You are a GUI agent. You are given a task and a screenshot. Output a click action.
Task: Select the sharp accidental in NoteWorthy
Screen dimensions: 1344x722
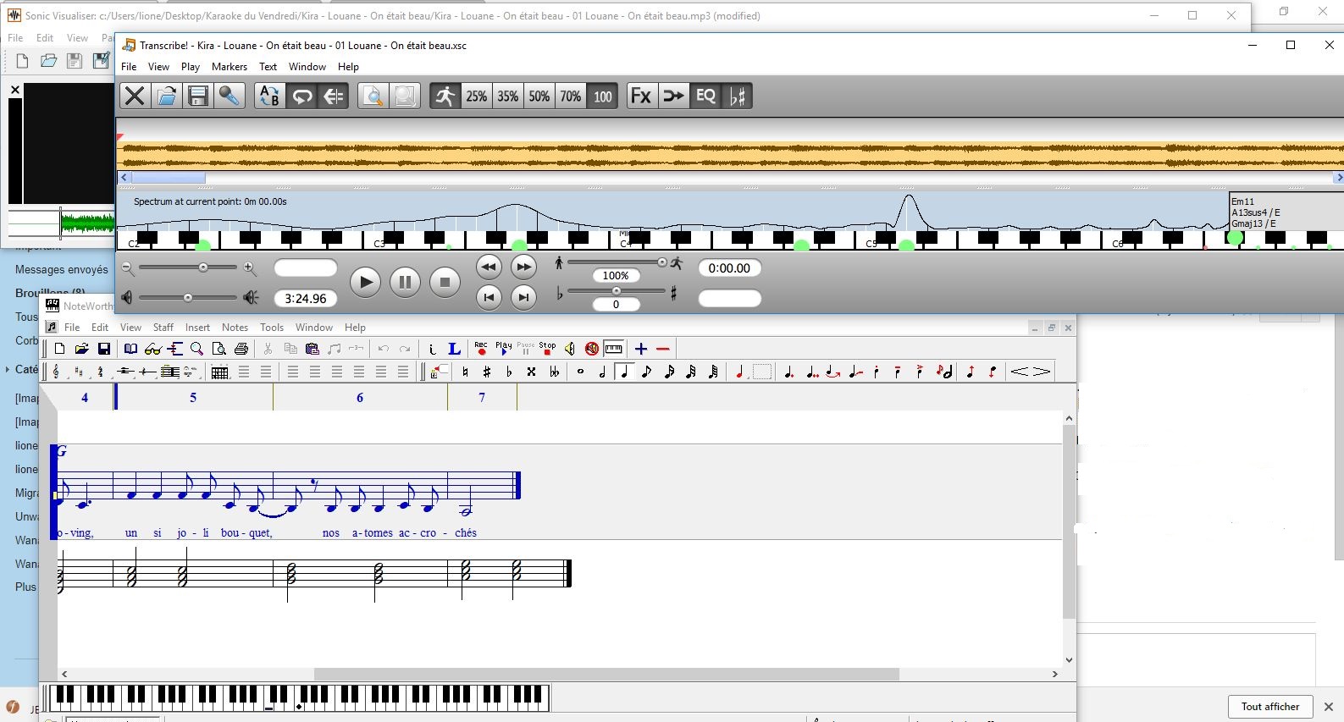click(487, 372)
